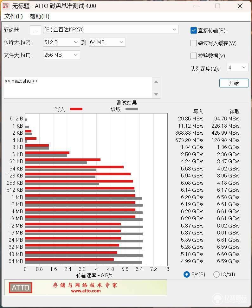Click the 测试结果 heading
This screenshot has width=252, height=308.
[x=126, y=103]
